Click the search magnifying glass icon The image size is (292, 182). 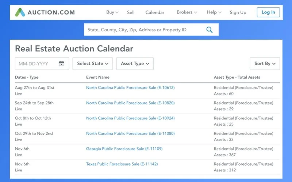point(209,30)
